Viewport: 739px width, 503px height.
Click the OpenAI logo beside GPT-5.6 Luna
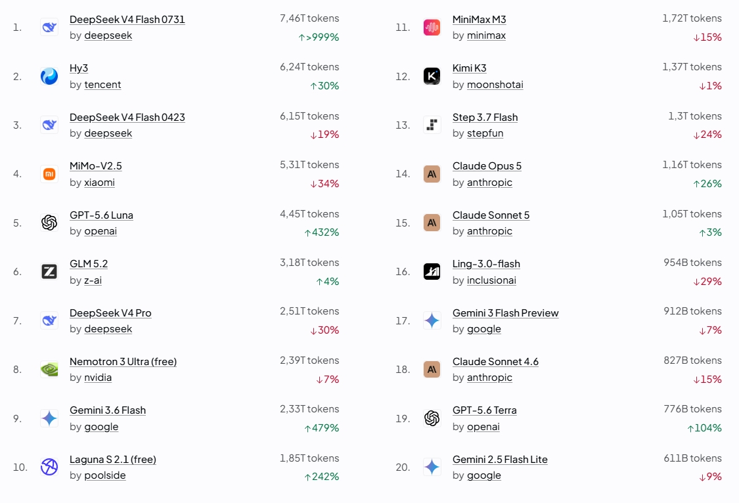click(x=49, y=223)
